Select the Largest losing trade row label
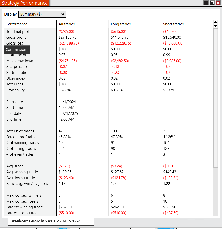 (x=23, y=213)
